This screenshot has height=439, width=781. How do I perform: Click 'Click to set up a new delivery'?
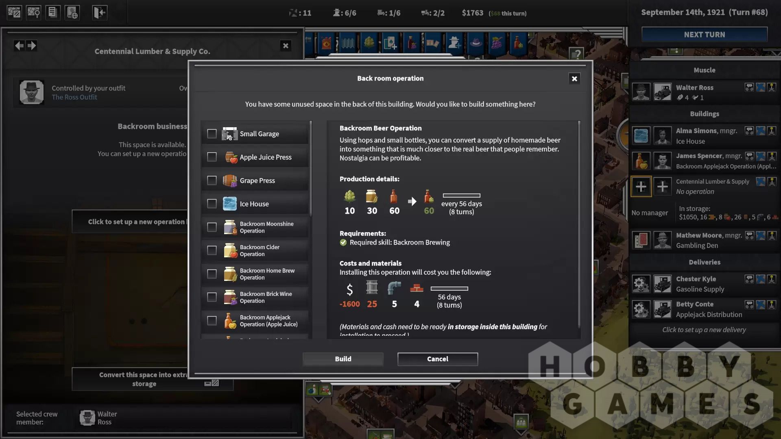pyautogui.click(x=704, y=330)
